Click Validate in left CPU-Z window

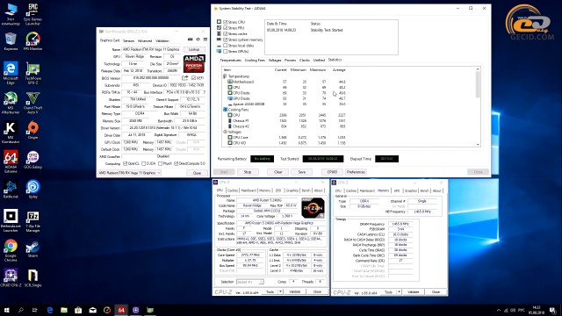tap(295, 292)
